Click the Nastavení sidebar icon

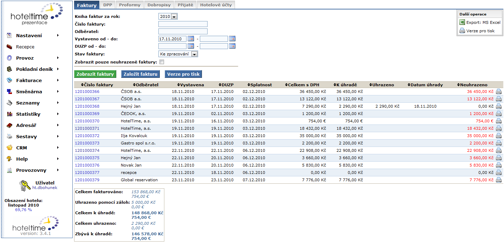(x=9, y=35)
